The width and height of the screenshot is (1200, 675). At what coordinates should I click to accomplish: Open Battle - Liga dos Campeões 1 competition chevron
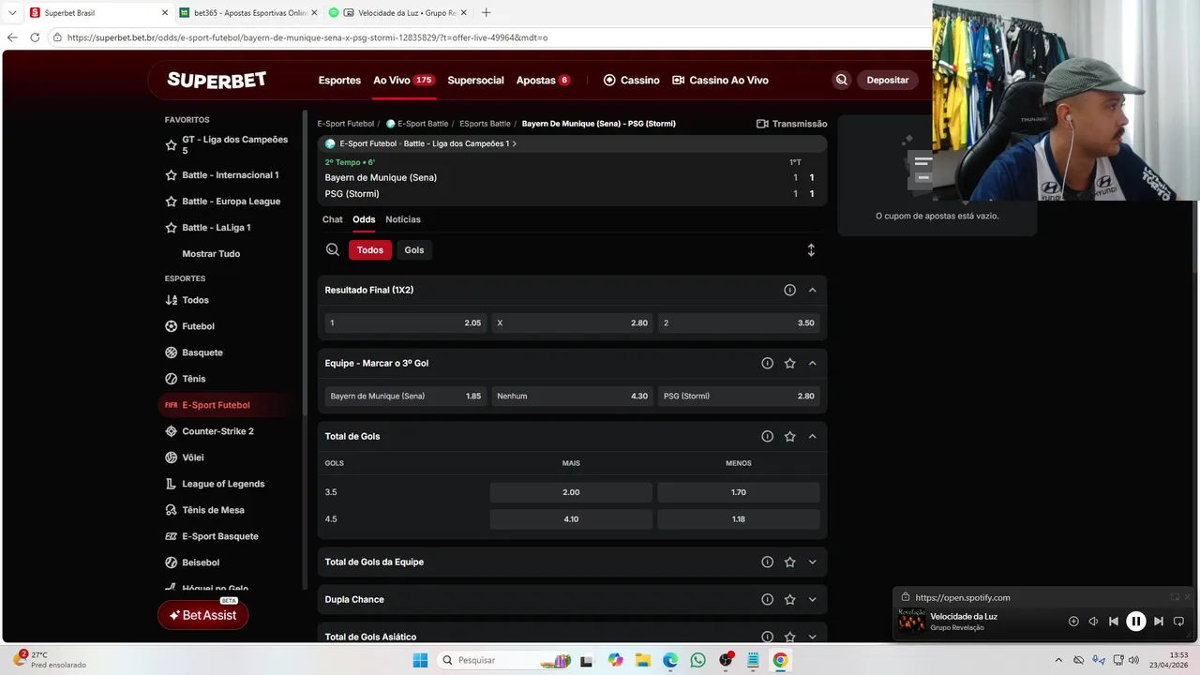[515, 143]
